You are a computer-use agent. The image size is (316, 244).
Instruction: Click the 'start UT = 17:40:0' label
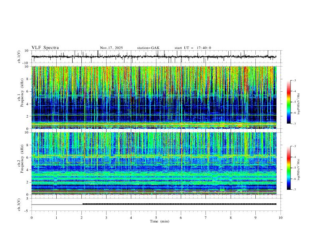pyautogui.click(x=193, y=48)
